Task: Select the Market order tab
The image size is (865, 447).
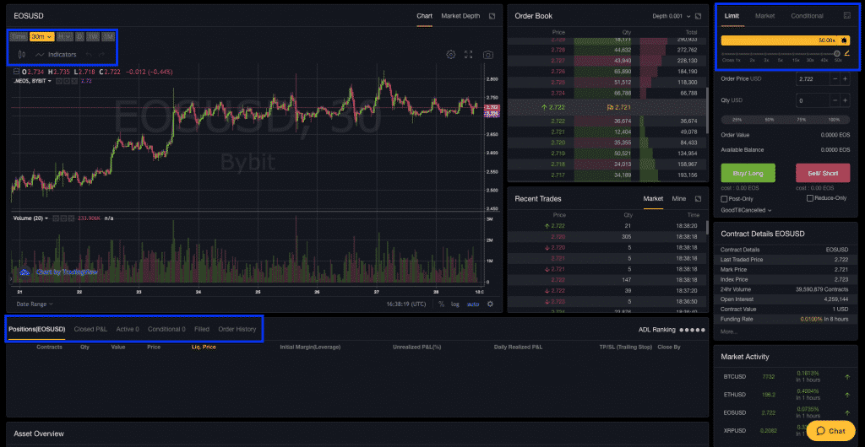Action: (764, 16)
